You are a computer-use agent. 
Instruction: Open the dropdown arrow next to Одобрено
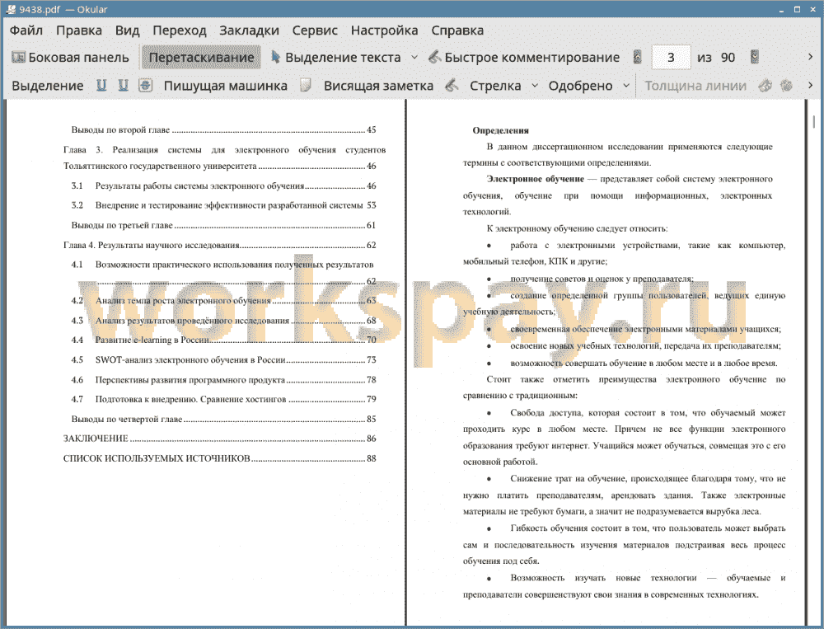pyautogui.click(x=626, y=86)
